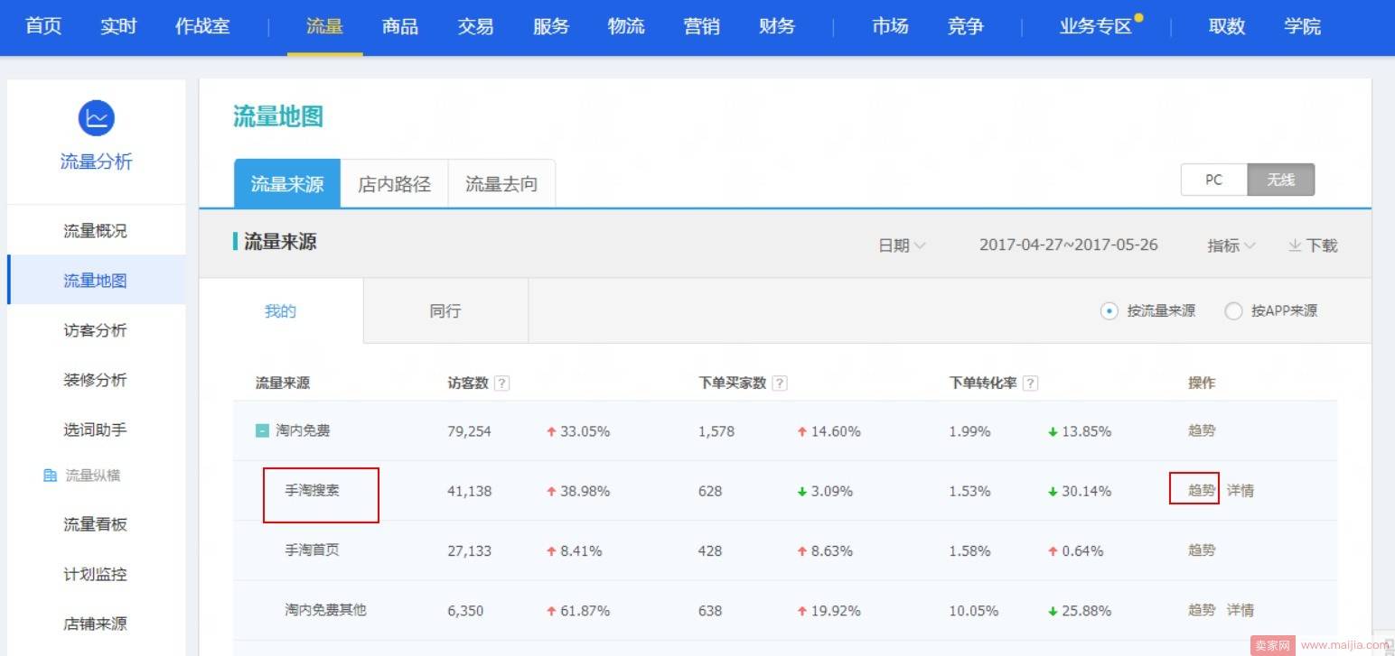Screen dimensions: 1395x656
Task: Open 交易 in top navigation
Action: pyautogui.click(x=475, y=26)
